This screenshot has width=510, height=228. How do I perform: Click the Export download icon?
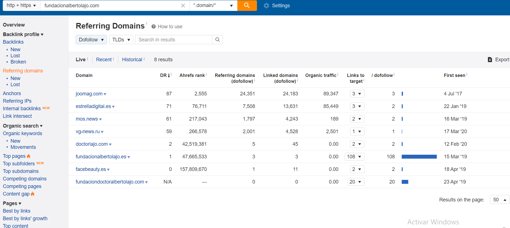pos(490,60)
